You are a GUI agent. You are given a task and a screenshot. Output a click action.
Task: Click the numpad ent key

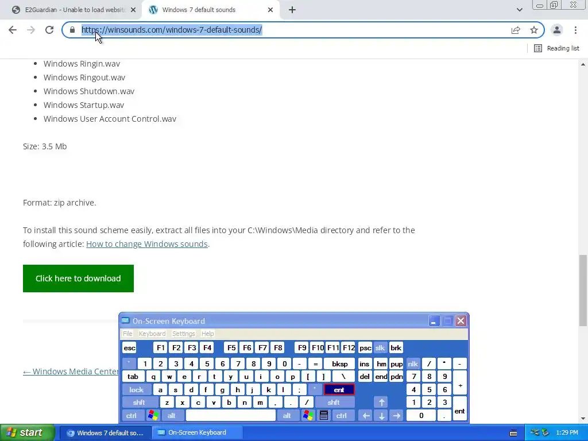point(460,409)
